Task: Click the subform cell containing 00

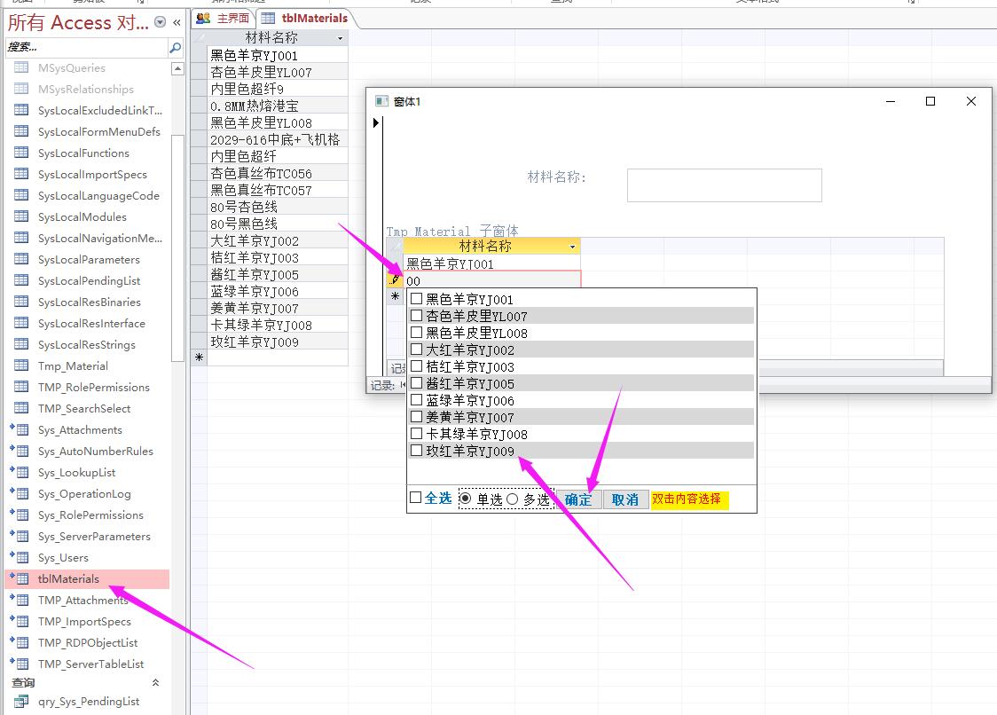Action: pyautogui.click(x=492, y=280)
